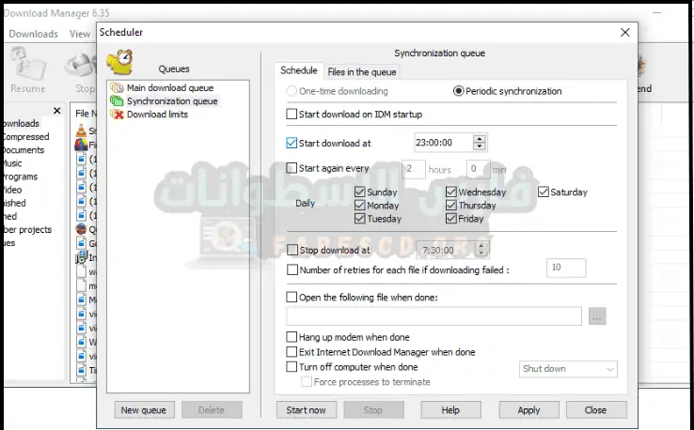Click the number of retries input field
Image resolution: width=694 pixels, height=430 pixels.
pyautogui.click(x=565, y=269)
